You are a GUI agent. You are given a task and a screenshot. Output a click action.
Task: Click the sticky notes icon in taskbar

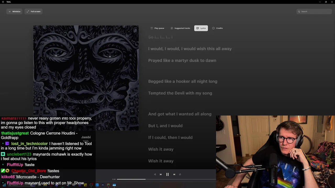point(85,185)
